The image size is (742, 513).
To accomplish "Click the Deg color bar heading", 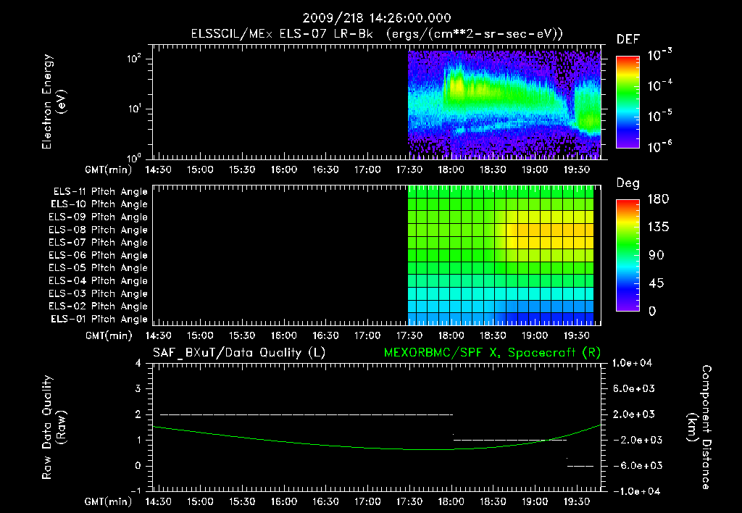I will (x=628, y=183).
